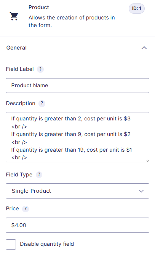Viewport: 155px width, 253px height.
Task: Open the Single Product field type dropdown
Action: coord(77,191)
